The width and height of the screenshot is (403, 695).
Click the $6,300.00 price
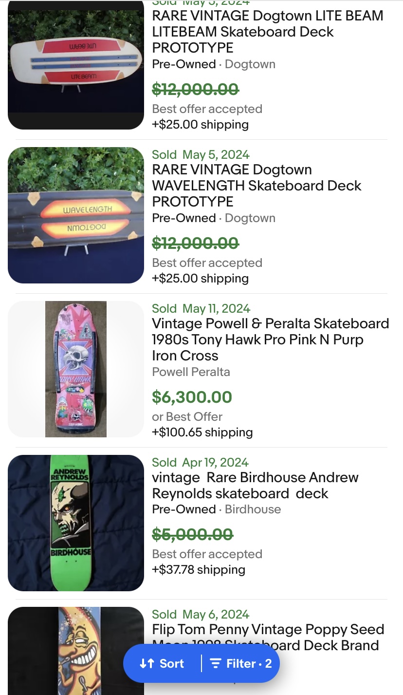(x=192, y=397)
